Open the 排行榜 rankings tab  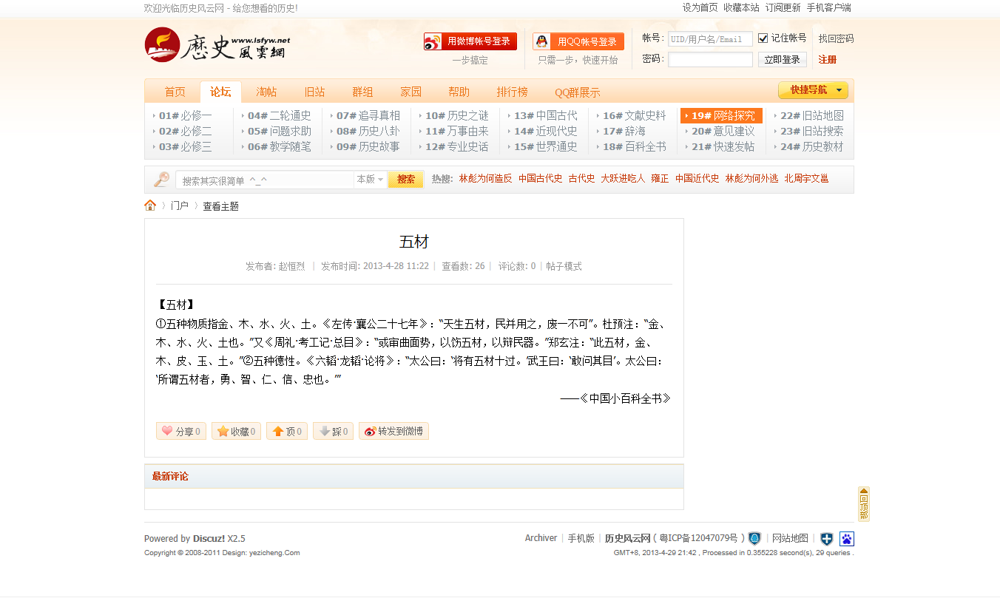[x=512, y=92]
